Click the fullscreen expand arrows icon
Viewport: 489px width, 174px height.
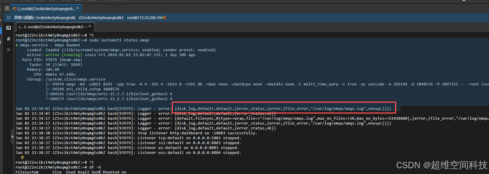9,18
